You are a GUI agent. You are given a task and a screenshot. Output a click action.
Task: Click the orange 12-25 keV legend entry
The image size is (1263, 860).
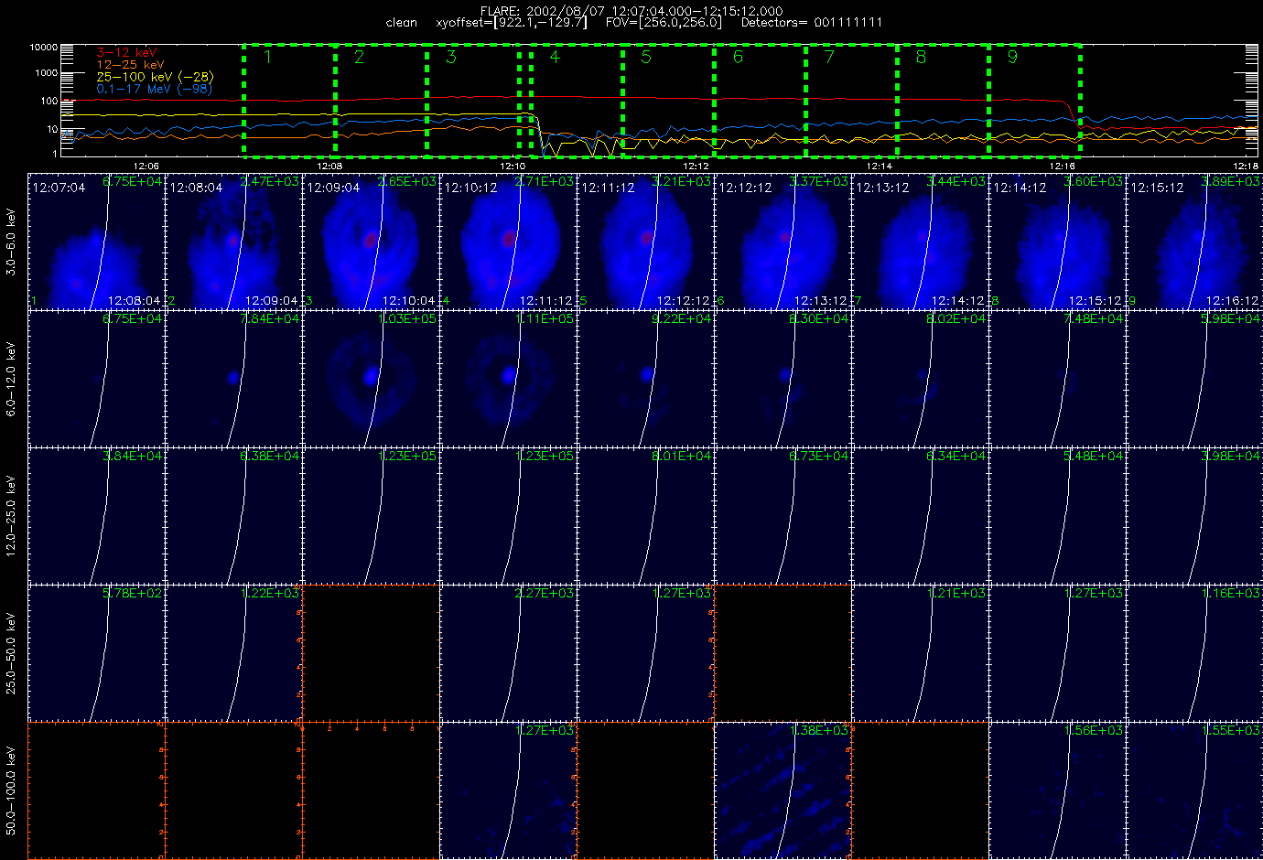(x=130, y=65)
